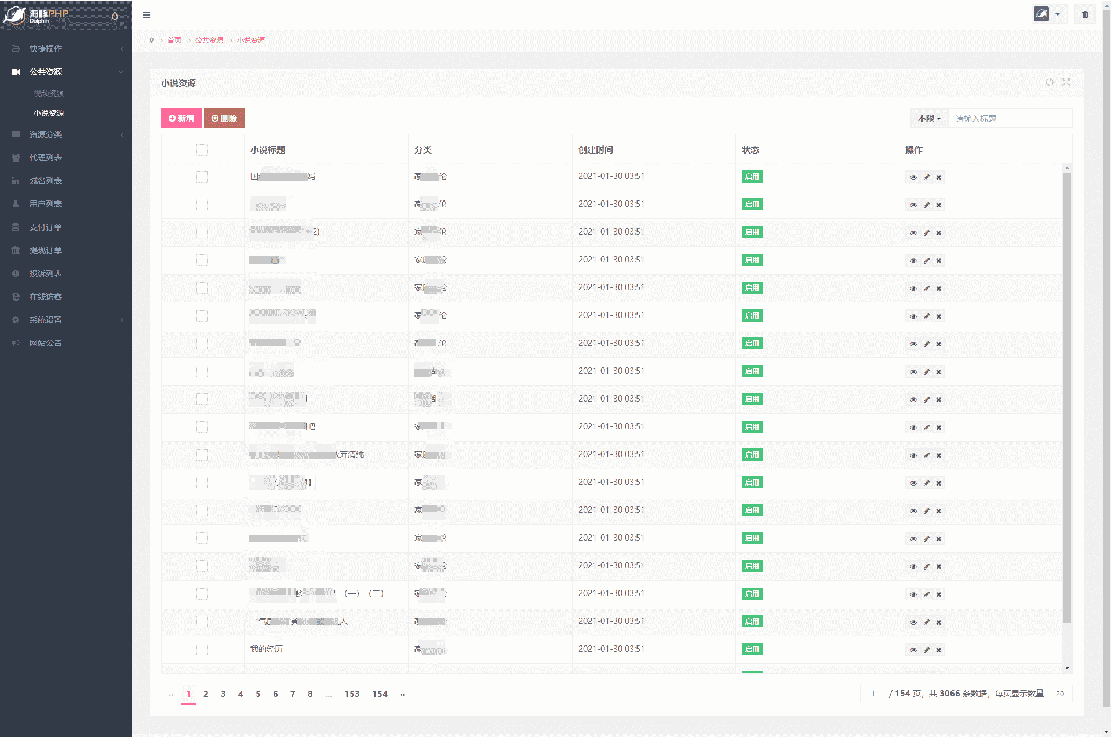The image size is (1111, 737).
Task: Check the checkbox of the first novel row
Action: tap(202, 177)
